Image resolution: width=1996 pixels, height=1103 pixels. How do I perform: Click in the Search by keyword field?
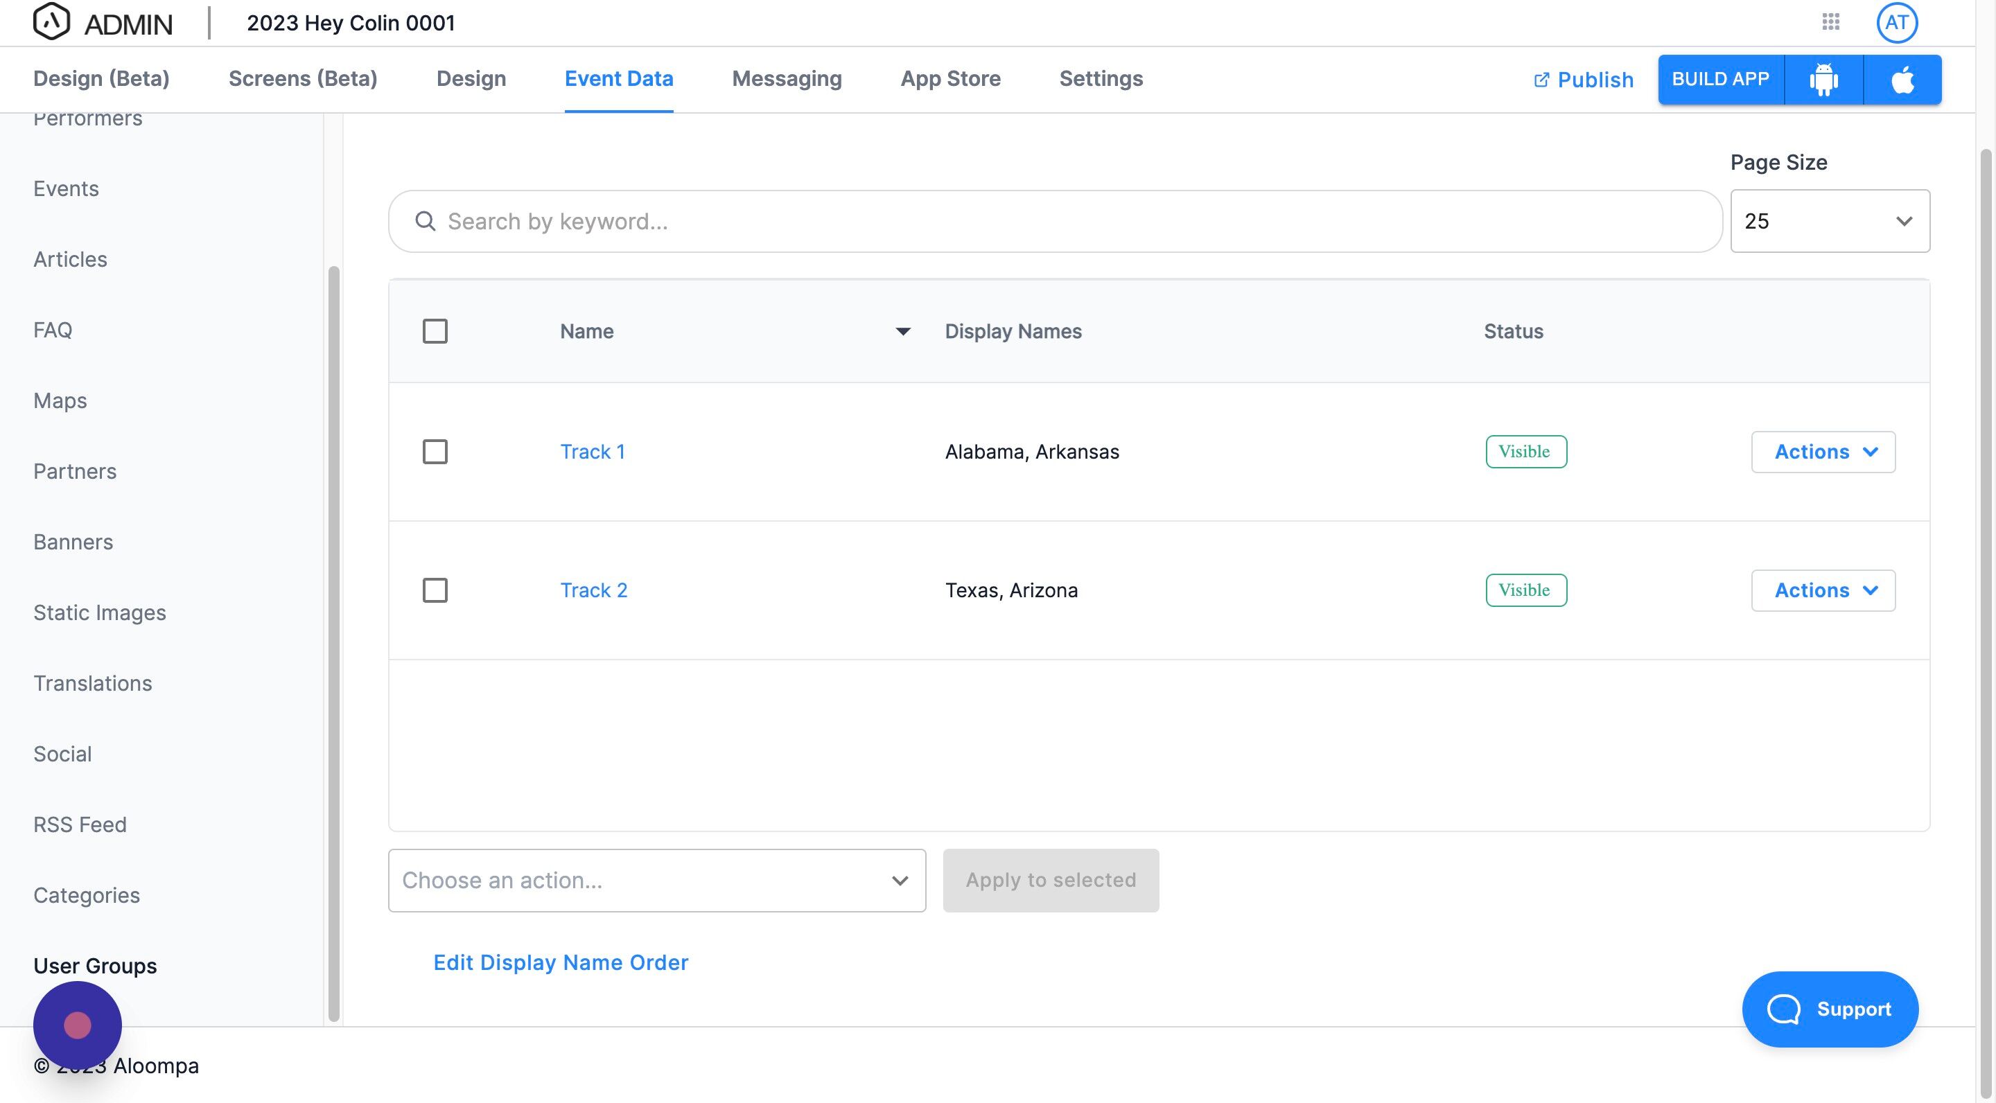point(1056,222)
